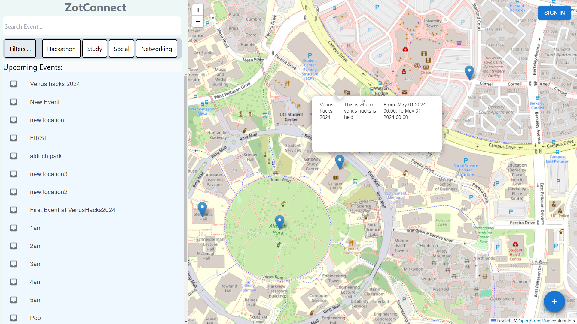Close the Venus hacks popup
The height and width of the screenshot is (324, 577).
click(364, 101)
